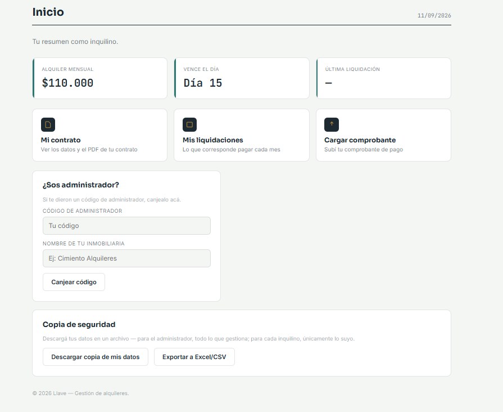Click the Descargá tus datos en un archivo description

(198, 338)
